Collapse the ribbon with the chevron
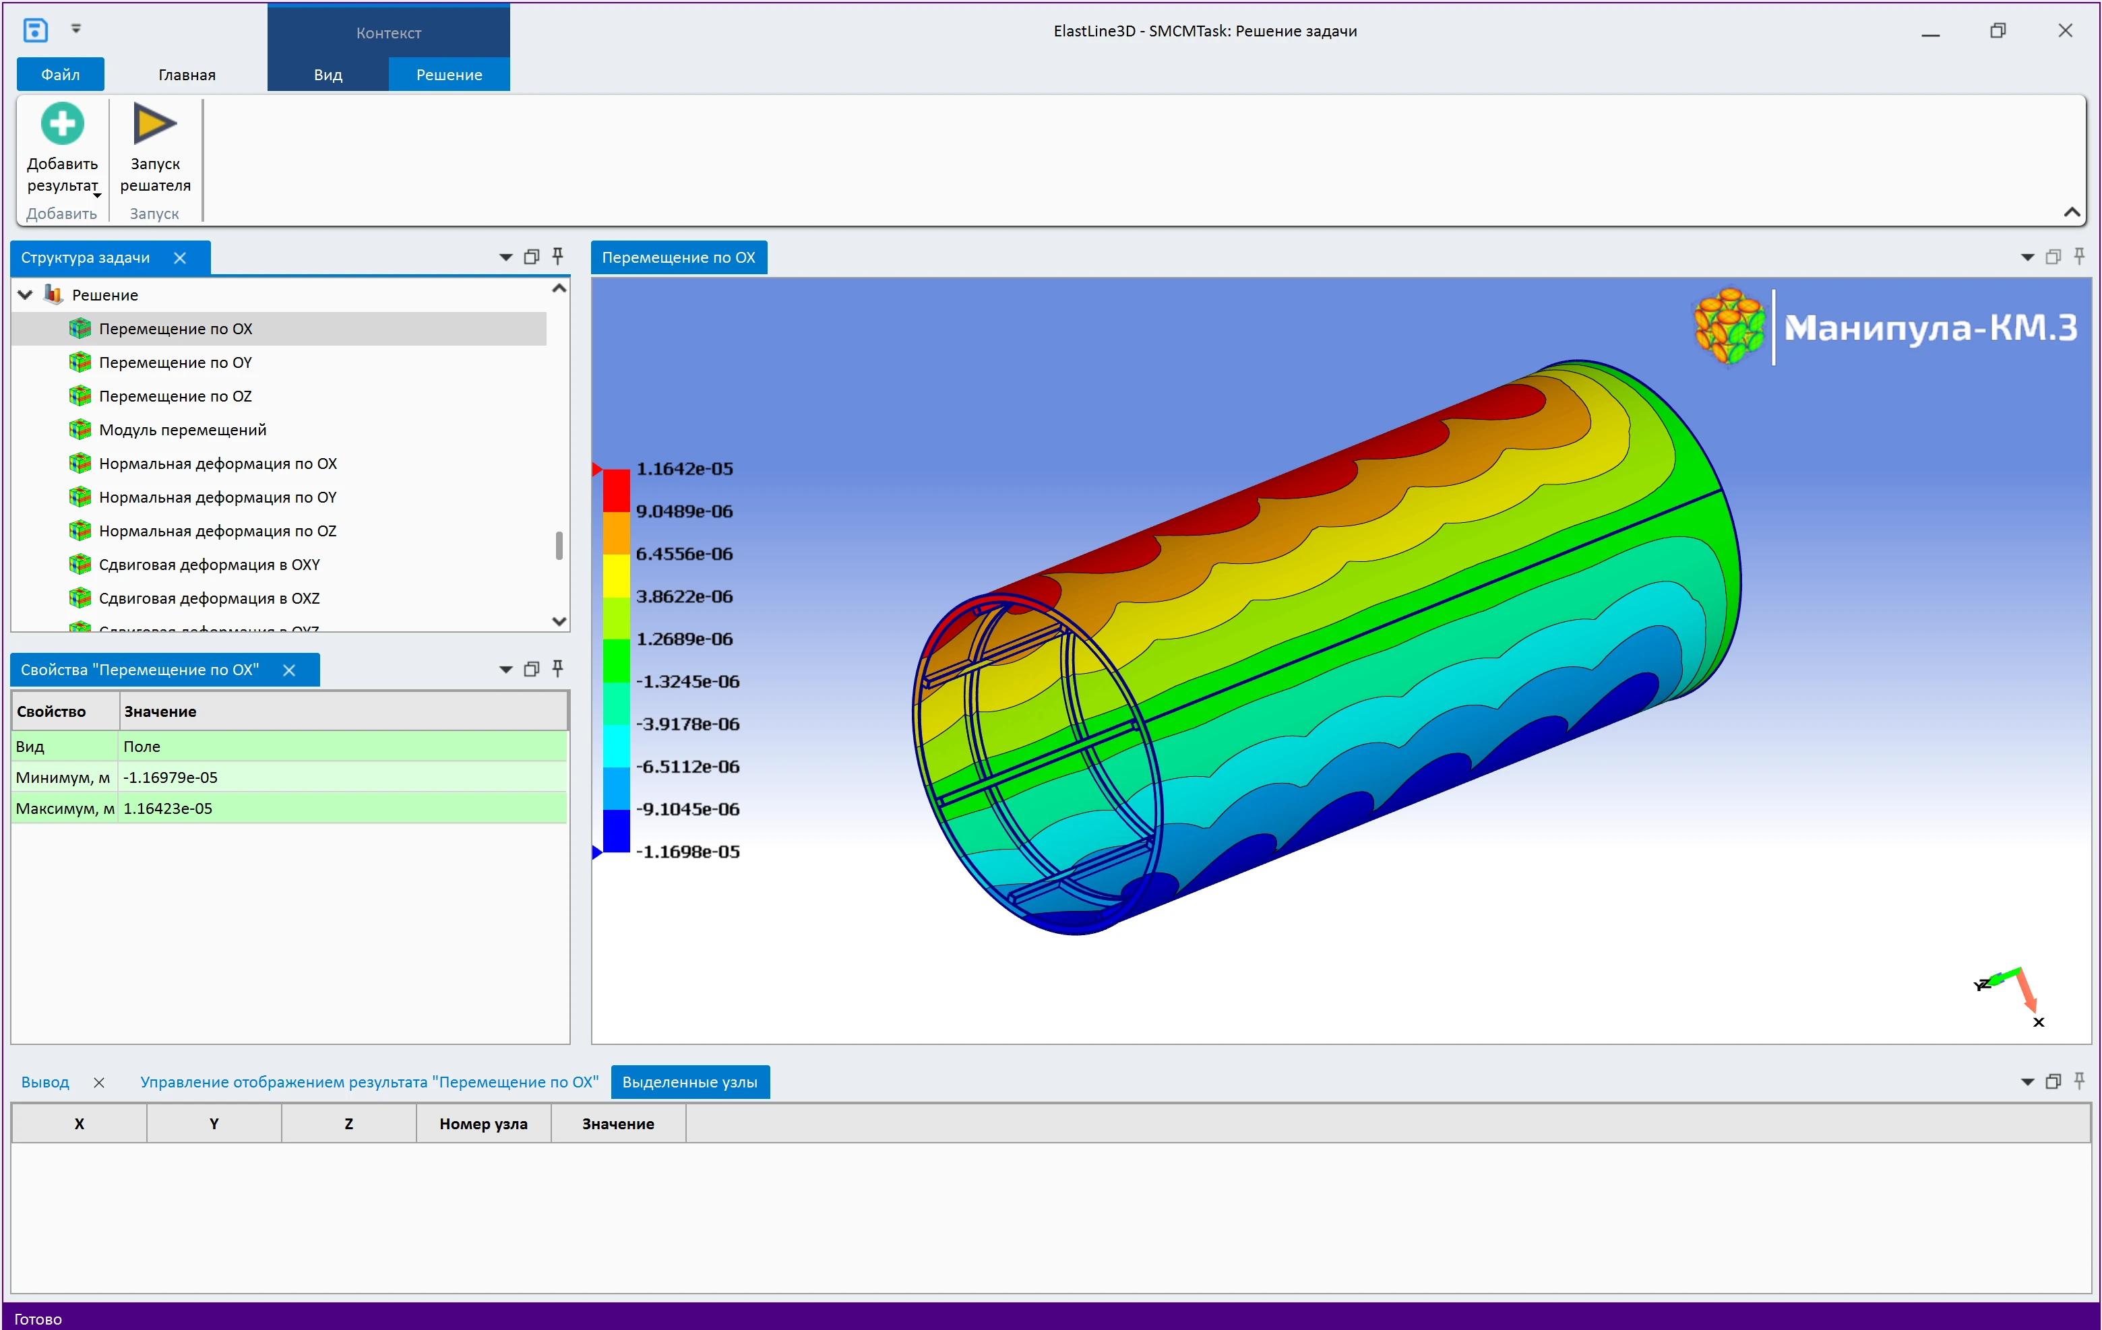Viewport: 2102px width, 1330px height. [x=2072, y=212]
